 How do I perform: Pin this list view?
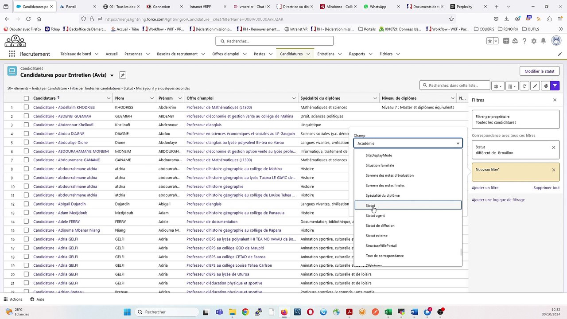[x=123, y=75]
